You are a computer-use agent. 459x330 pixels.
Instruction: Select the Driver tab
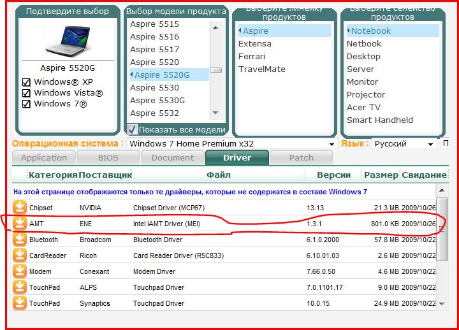click(237, 158)
